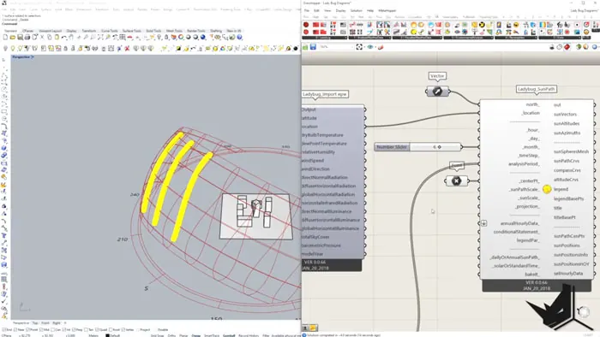
Task: Toggle the Near osnap checkbox
Action: pos(15,329)
